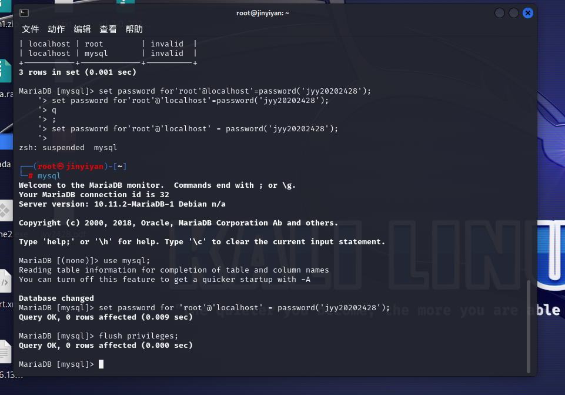The image size is (565, 395).
Task: Click the red root㉿jinyiyan shell prompt
Action: 71,166
